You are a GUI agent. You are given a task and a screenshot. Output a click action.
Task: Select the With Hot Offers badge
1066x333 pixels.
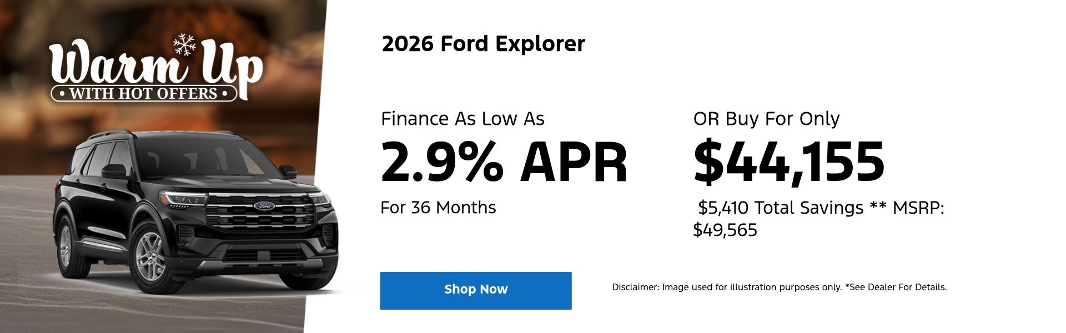click(x=144, y=93)
